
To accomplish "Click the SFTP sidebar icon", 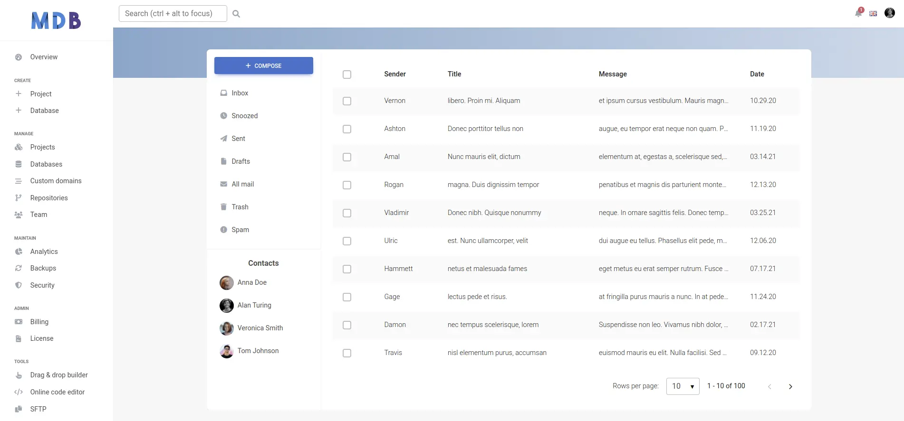I will point(19,409).
